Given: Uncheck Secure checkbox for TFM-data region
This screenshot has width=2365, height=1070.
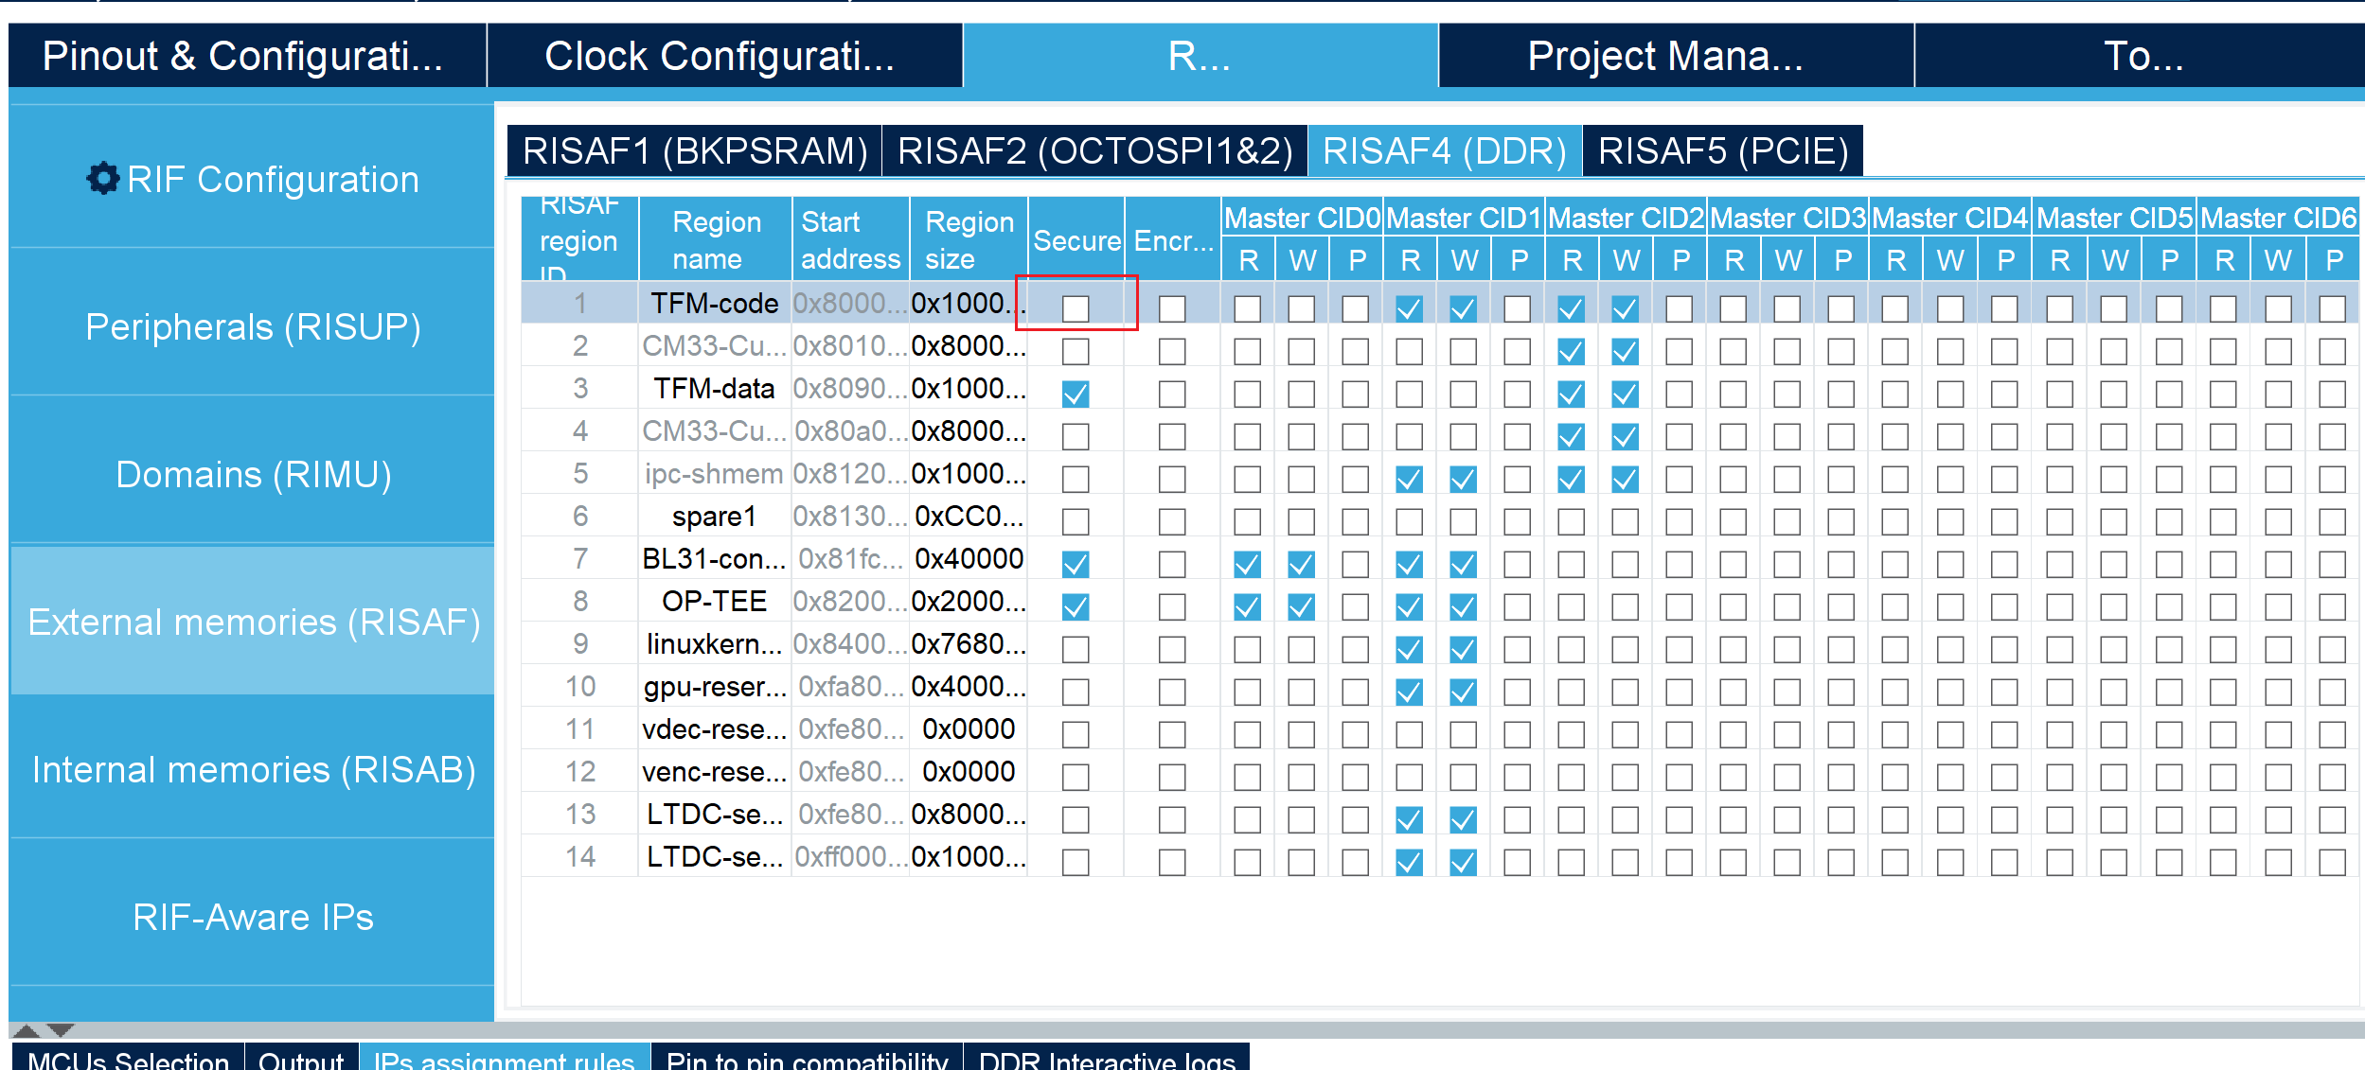Looking at the screenshot, I should tap(1075, 394).
